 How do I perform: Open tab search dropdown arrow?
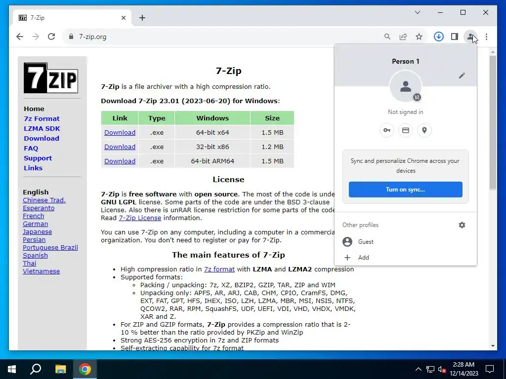[x=418, y=12]
